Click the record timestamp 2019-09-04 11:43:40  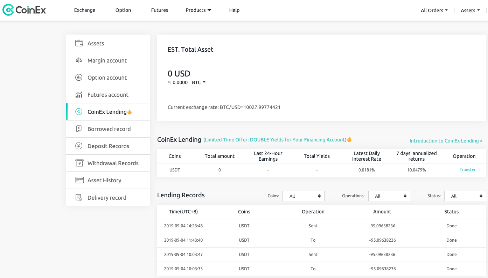point(183,240)
